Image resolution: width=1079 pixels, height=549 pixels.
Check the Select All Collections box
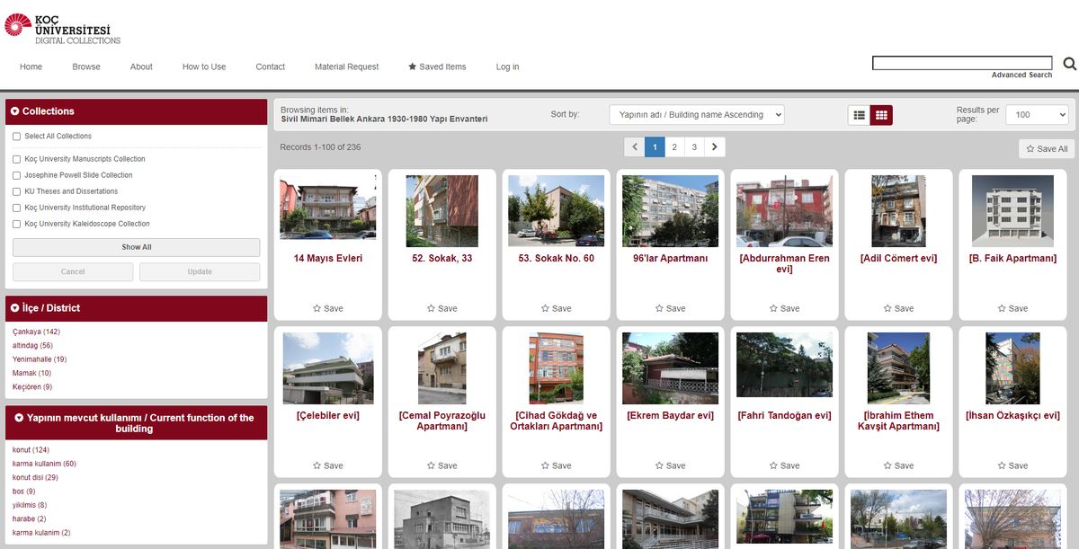(x=17, y=137)
